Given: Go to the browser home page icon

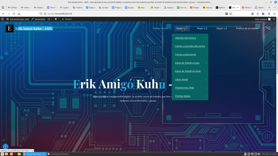Looking at the screenshot, I should pyautogui.click(x=19, y=14).
